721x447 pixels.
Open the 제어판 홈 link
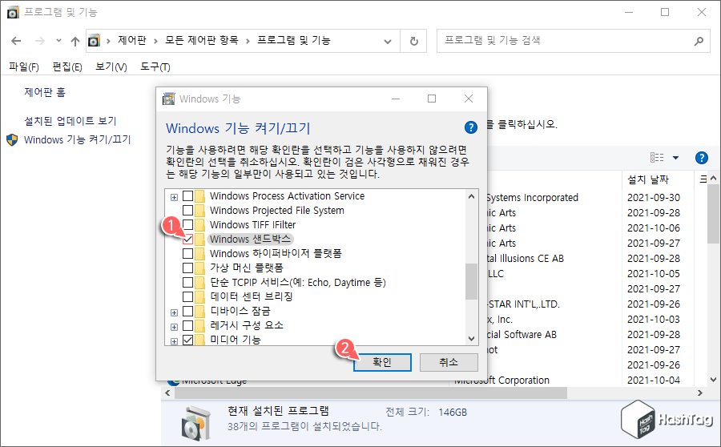pos(45,92)
